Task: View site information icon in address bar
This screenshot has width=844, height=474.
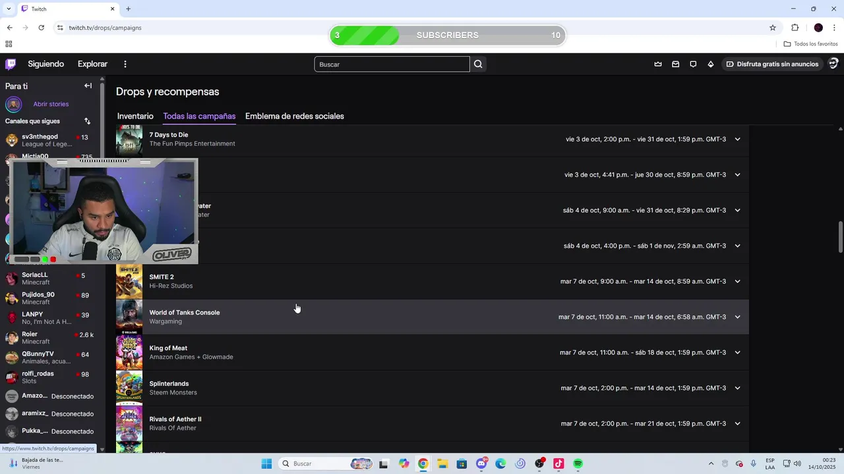Action: (x=60, y=28)
